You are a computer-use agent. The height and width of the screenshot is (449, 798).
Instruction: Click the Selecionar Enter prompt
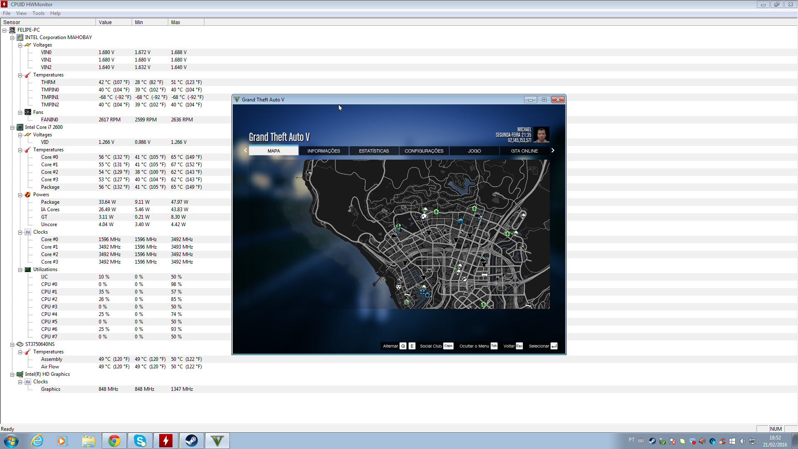[543, 346]
